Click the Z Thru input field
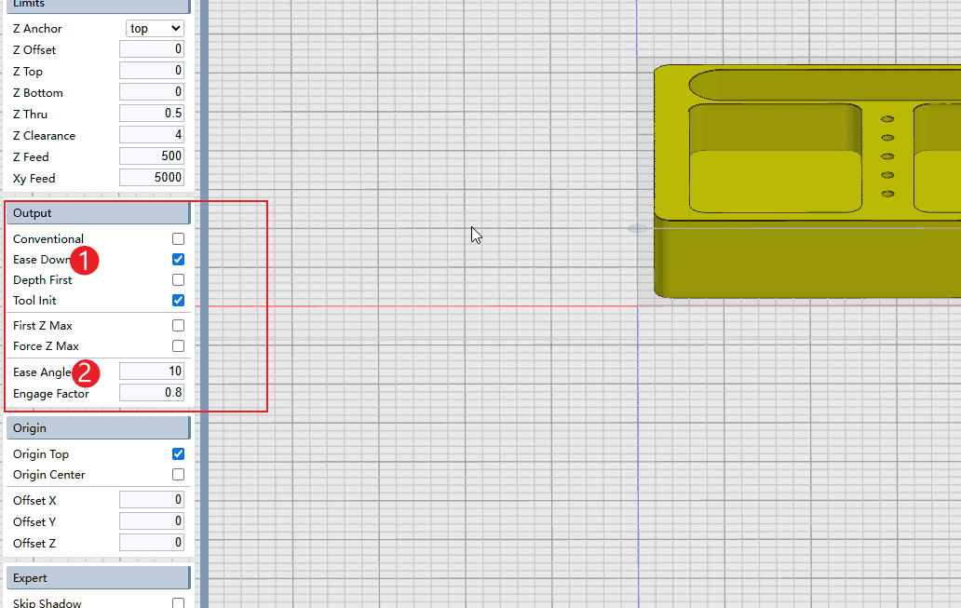 pos(152,114)
